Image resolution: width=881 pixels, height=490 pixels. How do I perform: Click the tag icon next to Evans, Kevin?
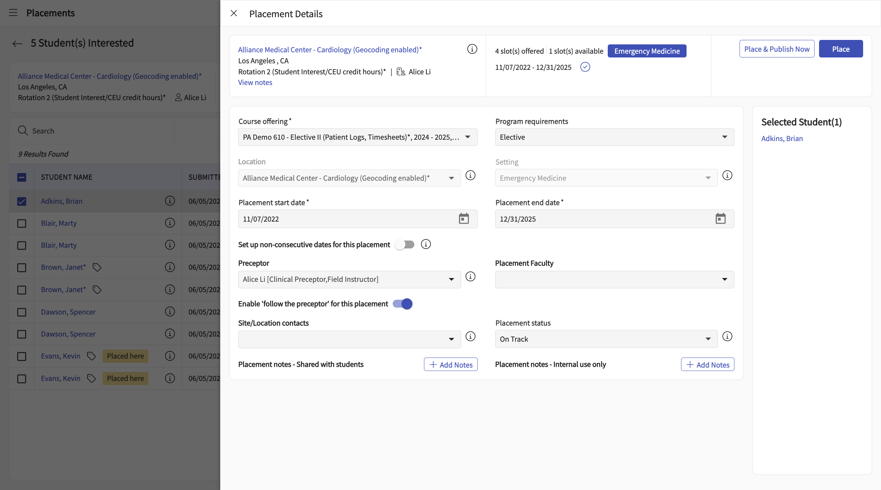pyautogui.click(x=91, y=356)
